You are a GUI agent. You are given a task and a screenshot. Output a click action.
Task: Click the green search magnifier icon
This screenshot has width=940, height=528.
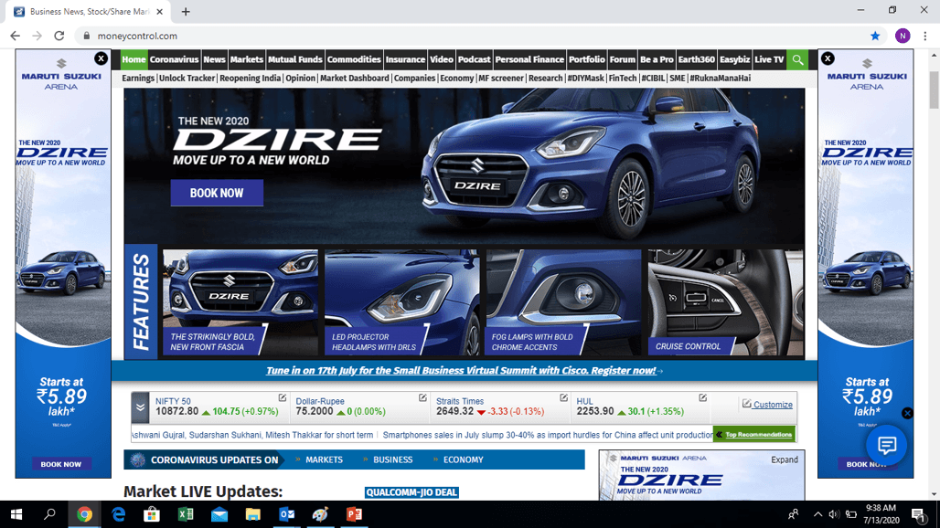click(x=797, y=59)
